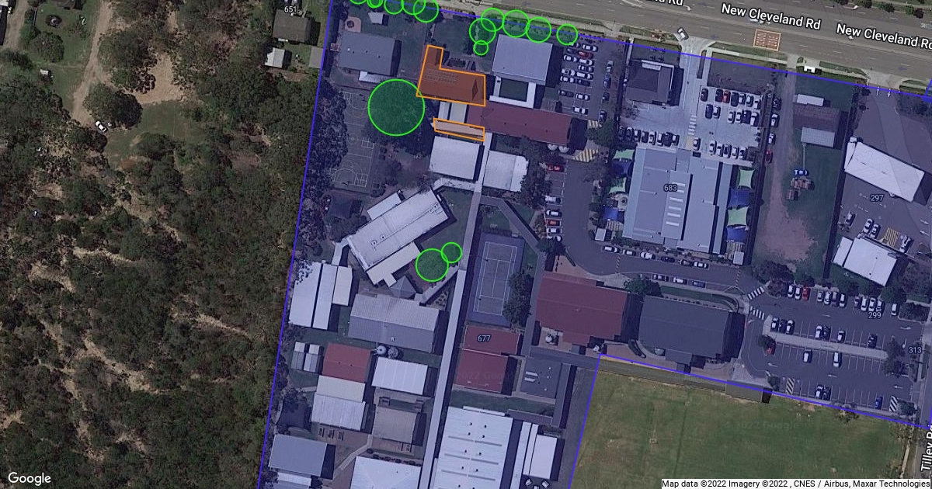Image resolution: width=932 pixels, height=489 pixels.
Task: Click the 651 house number label
Action: [291, 9]
